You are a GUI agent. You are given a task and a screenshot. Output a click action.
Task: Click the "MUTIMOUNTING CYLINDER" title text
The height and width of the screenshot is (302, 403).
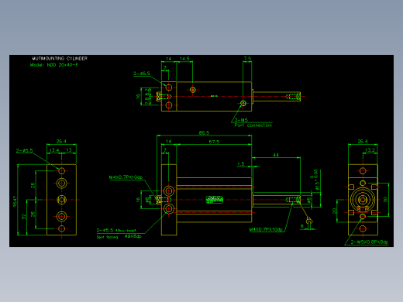click(x=60, y=59)
